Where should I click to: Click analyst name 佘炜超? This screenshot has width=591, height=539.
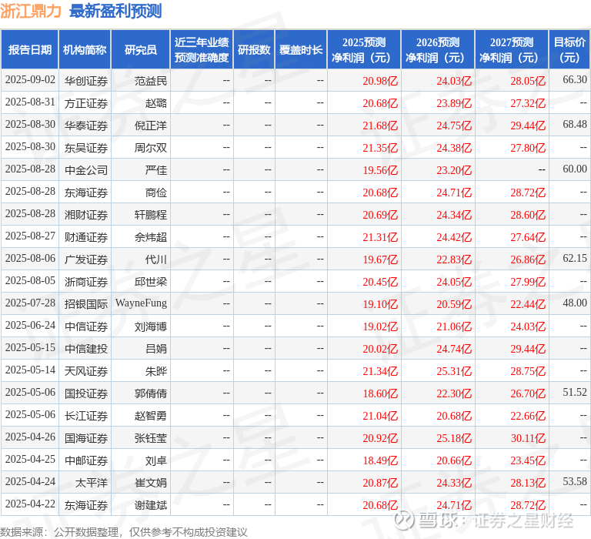(151, 237)
